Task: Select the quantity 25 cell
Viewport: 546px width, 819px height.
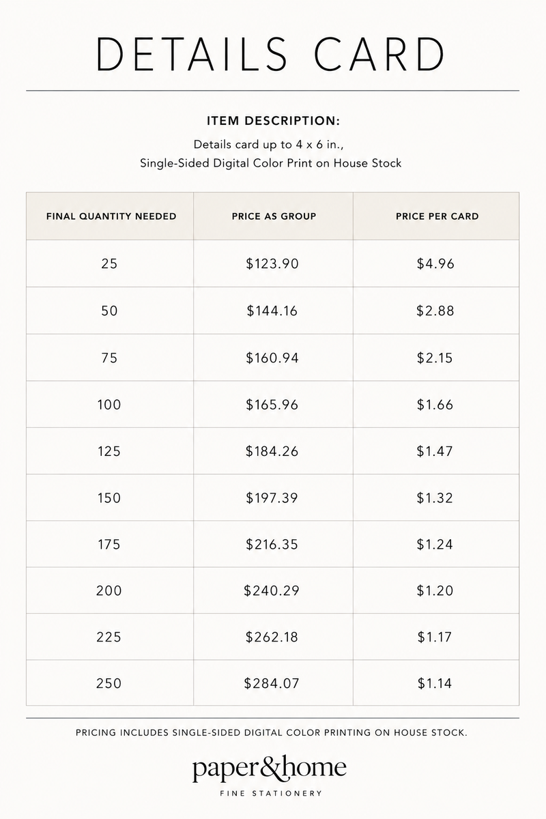Action: pos(109,263)
